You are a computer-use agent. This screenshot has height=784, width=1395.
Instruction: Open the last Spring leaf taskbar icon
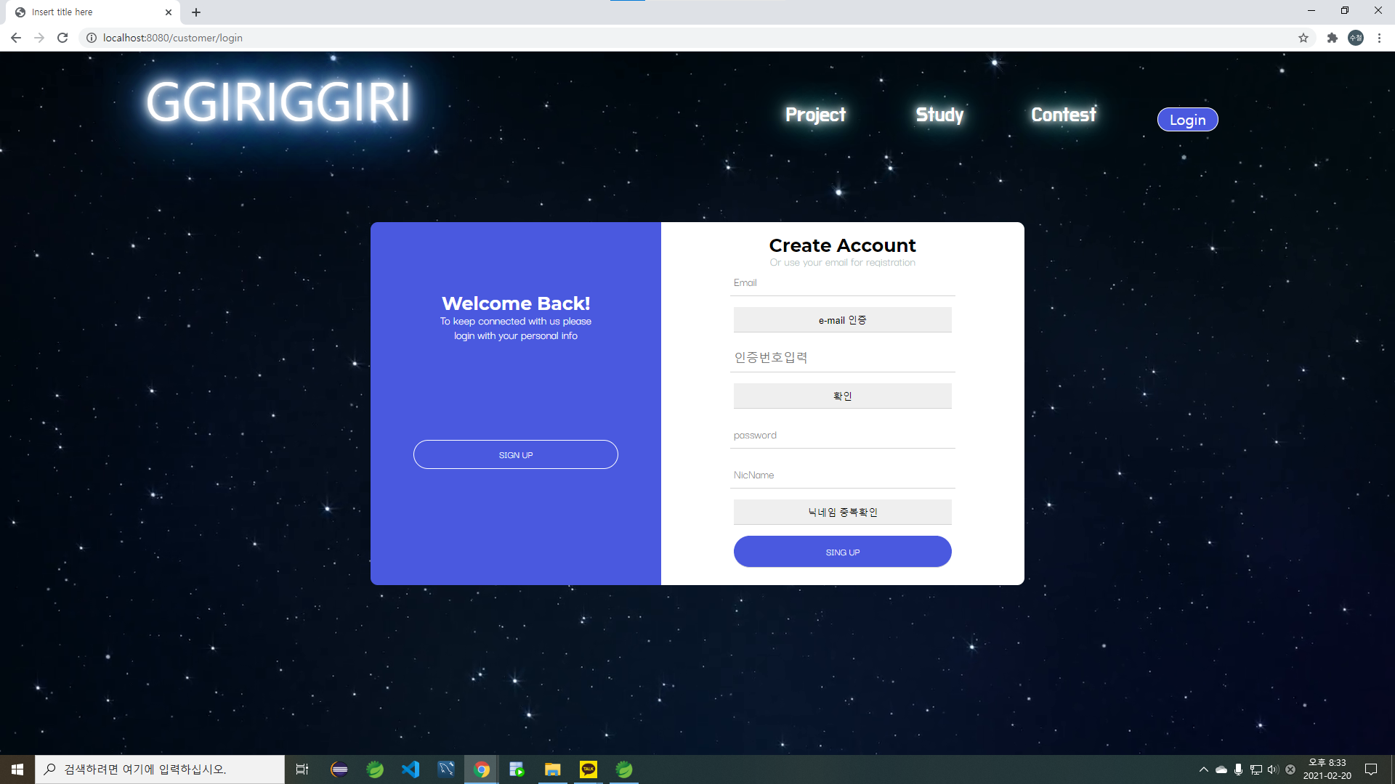pyautogui.click(x=624, y=769)
